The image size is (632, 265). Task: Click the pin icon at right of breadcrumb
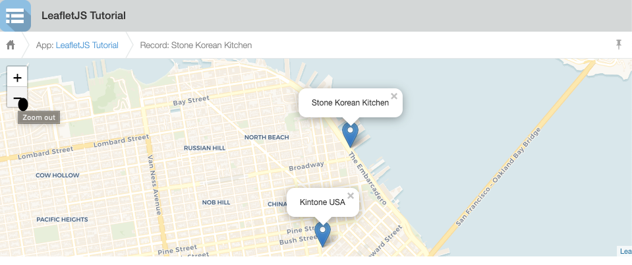point(618,45)
